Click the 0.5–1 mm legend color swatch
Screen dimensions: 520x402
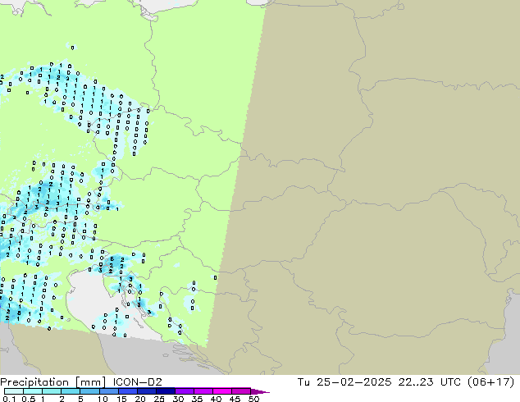33,391
